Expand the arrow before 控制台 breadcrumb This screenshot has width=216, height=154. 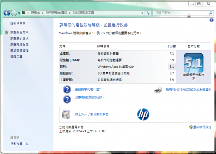point(28,13)
